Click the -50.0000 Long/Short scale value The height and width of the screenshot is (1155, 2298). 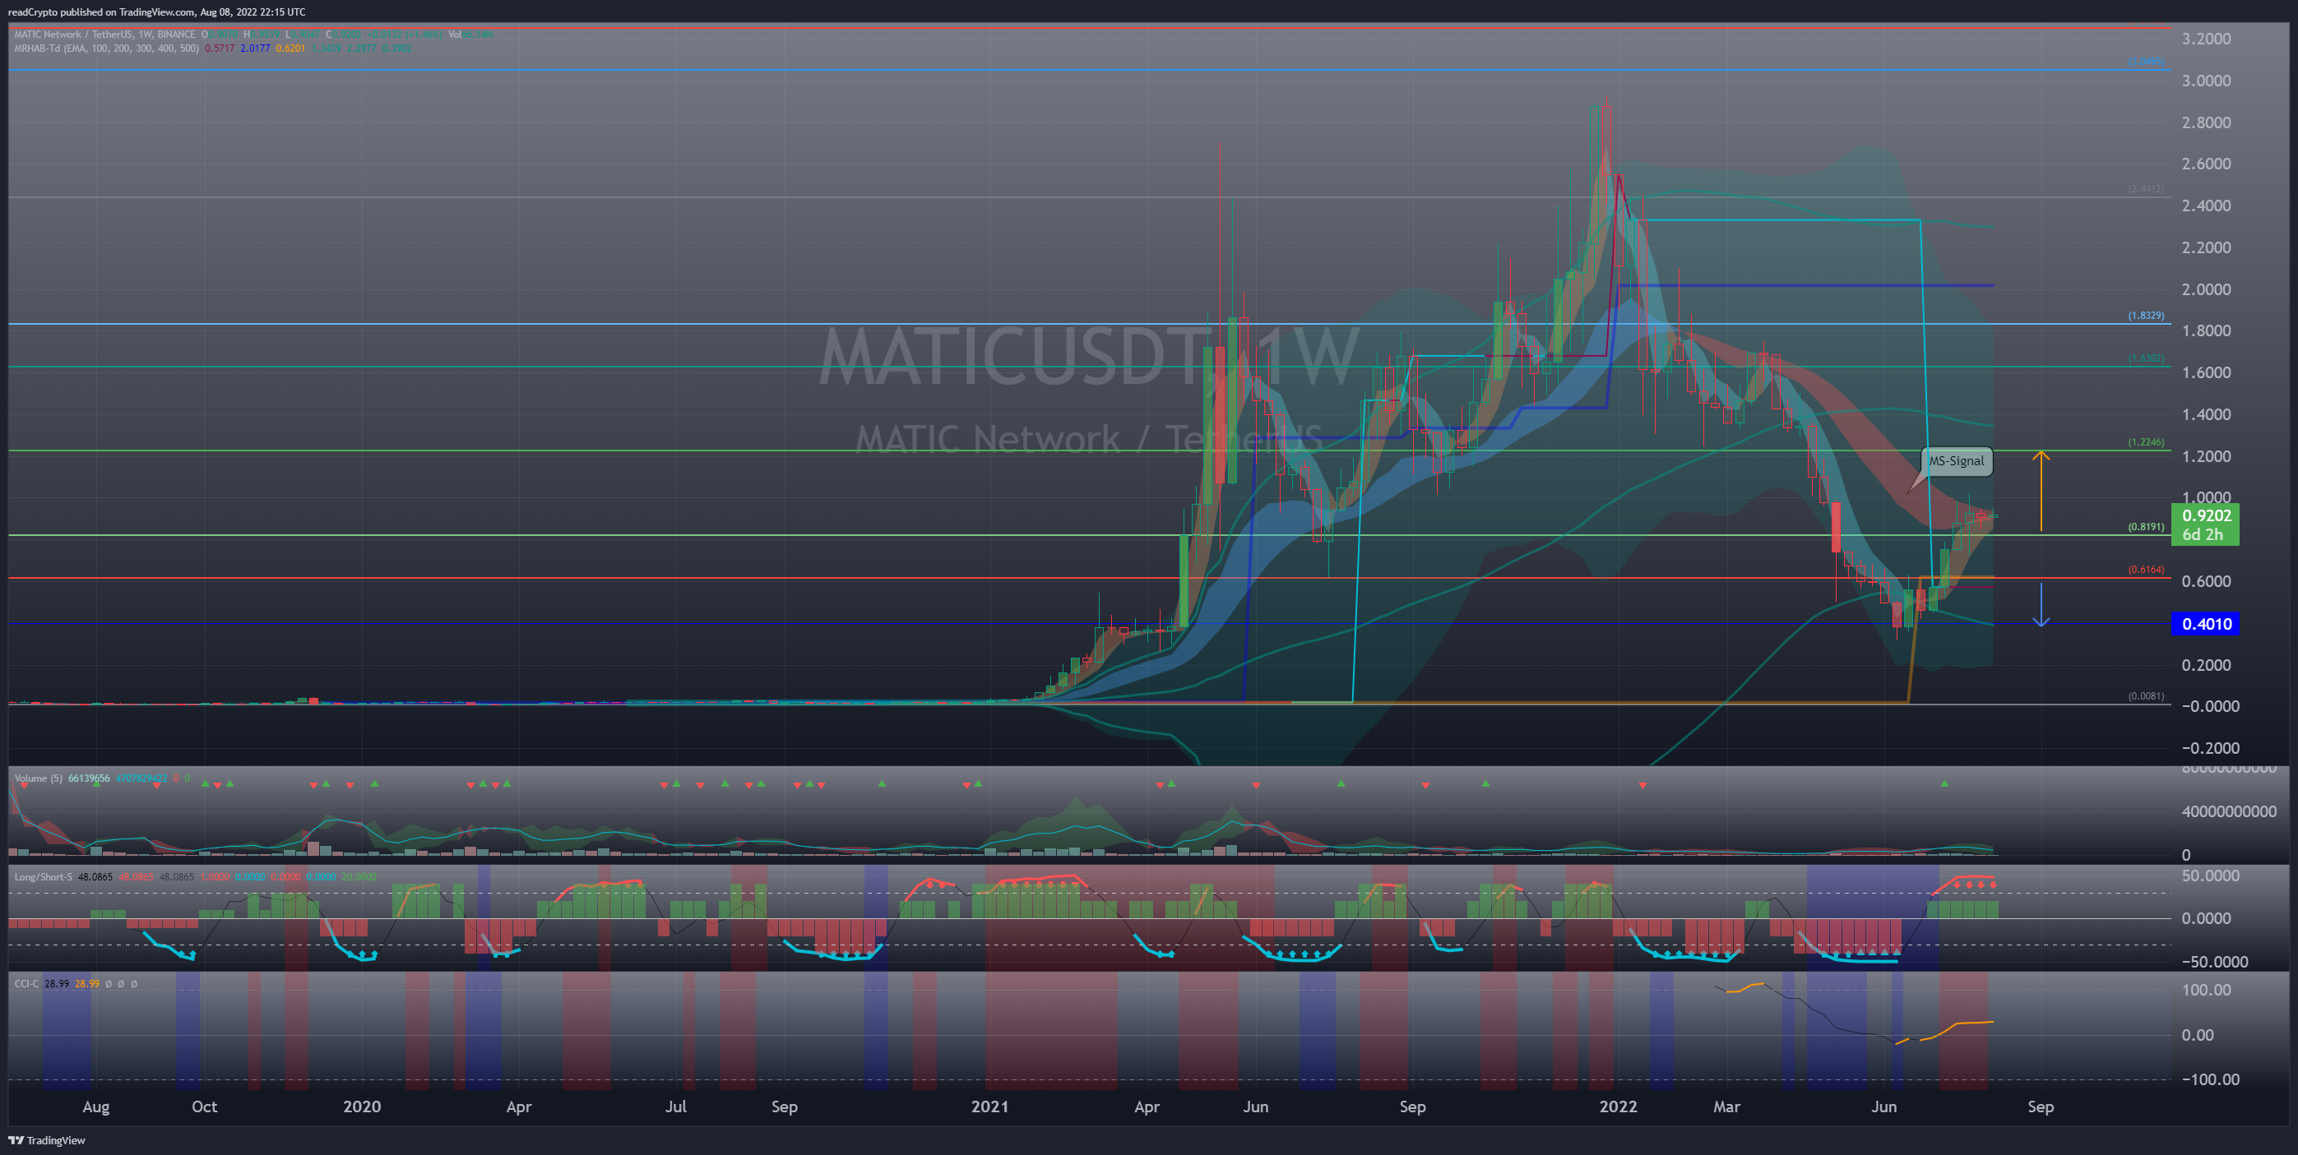point(2214,963)
